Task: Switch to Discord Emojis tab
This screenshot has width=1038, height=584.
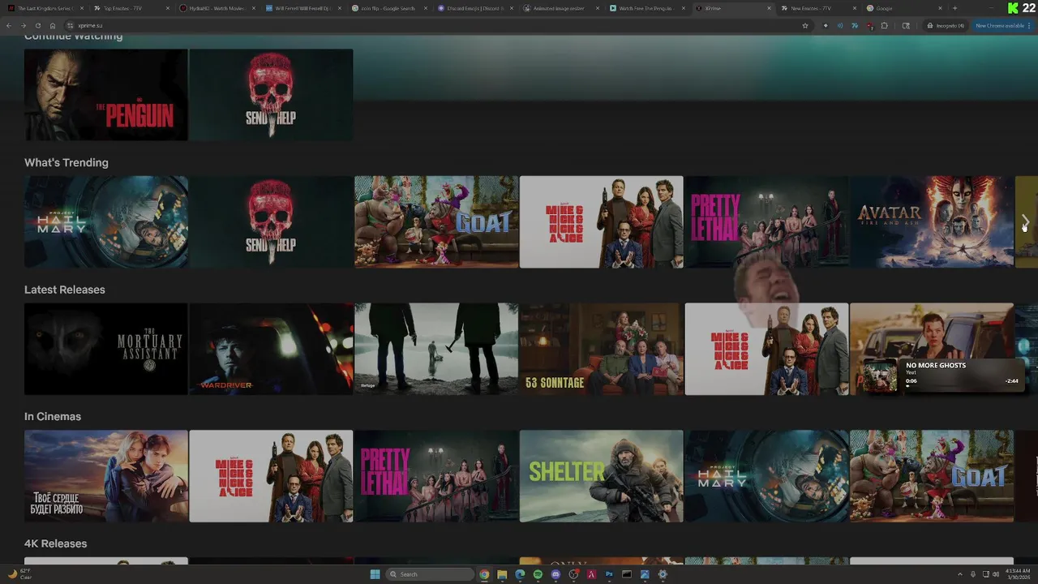Action: (x=474, y=8)
